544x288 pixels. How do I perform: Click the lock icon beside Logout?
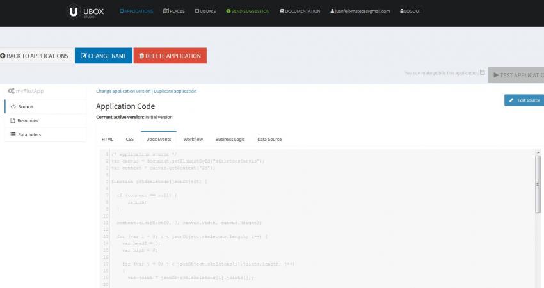402,11
